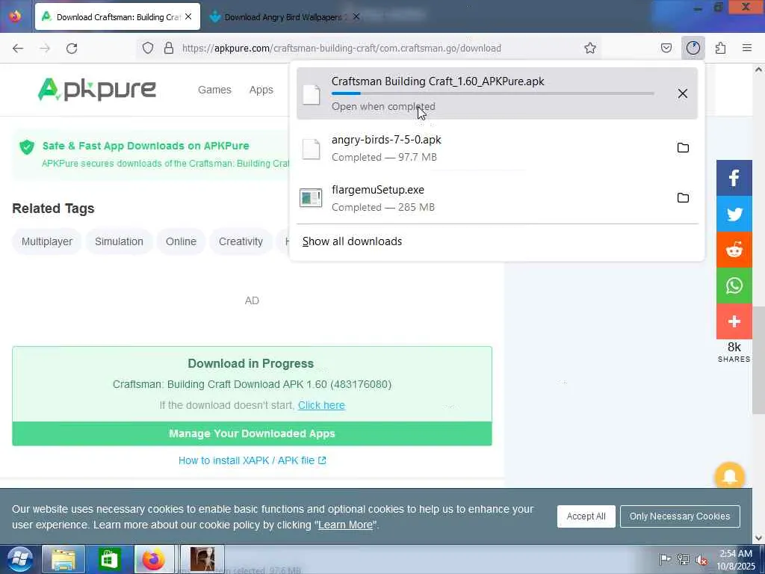Click the APKPure logo
The image size is (765, 574).
coord(97,90)
